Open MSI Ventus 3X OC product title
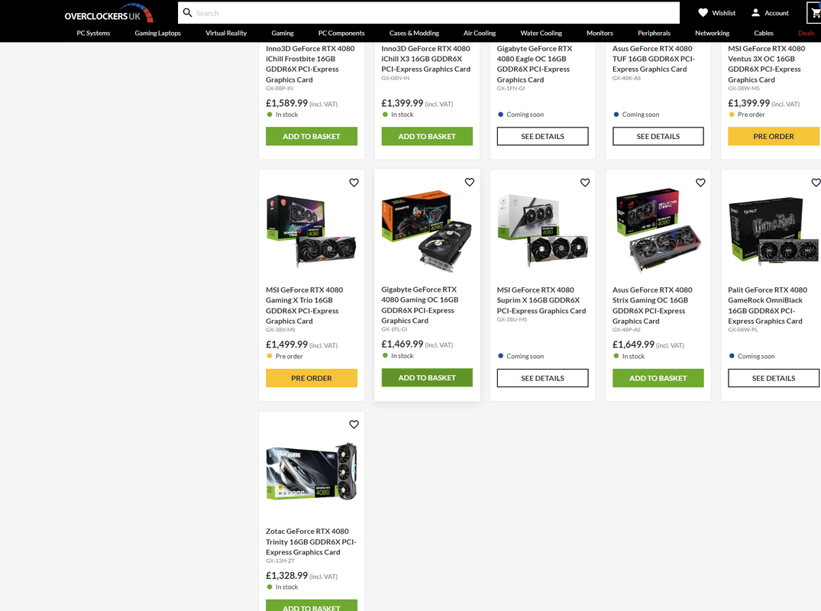The width and height of the screenshot is (821, 611). pyautogui.click(x=767, y=64)
